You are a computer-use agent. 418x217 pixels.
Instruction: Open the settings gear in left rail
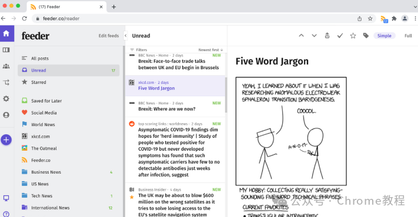6,99
